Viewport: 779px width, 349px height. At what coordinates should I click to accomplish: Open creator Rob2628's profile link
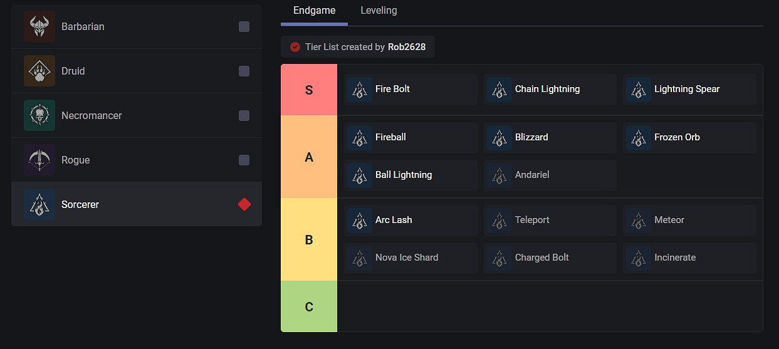click(x=407, y=47)
